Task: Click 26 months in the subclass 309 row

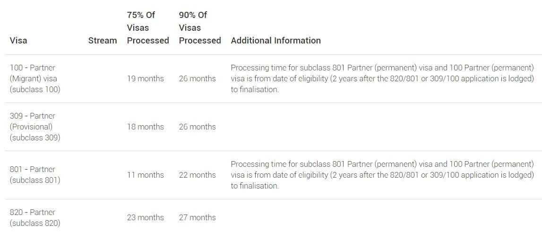Action: [198, 127]
